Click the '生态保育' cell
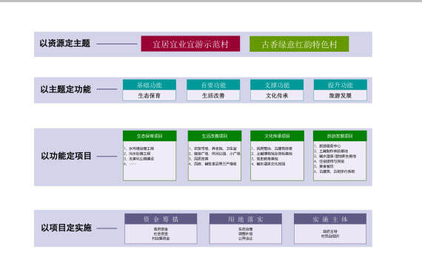The width and height of the screenshot is (422, 266). pyautogui.click(x=150, y=95)
